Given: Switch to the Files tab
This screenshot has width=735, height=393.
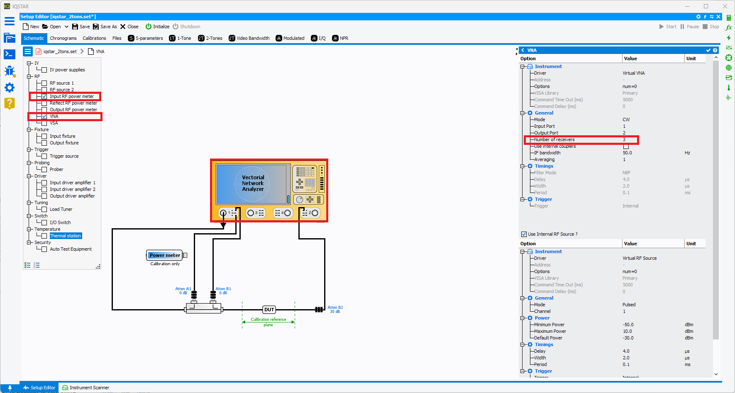Looking at the screenshot, I should pyautogui.click(x=117, y=38).
